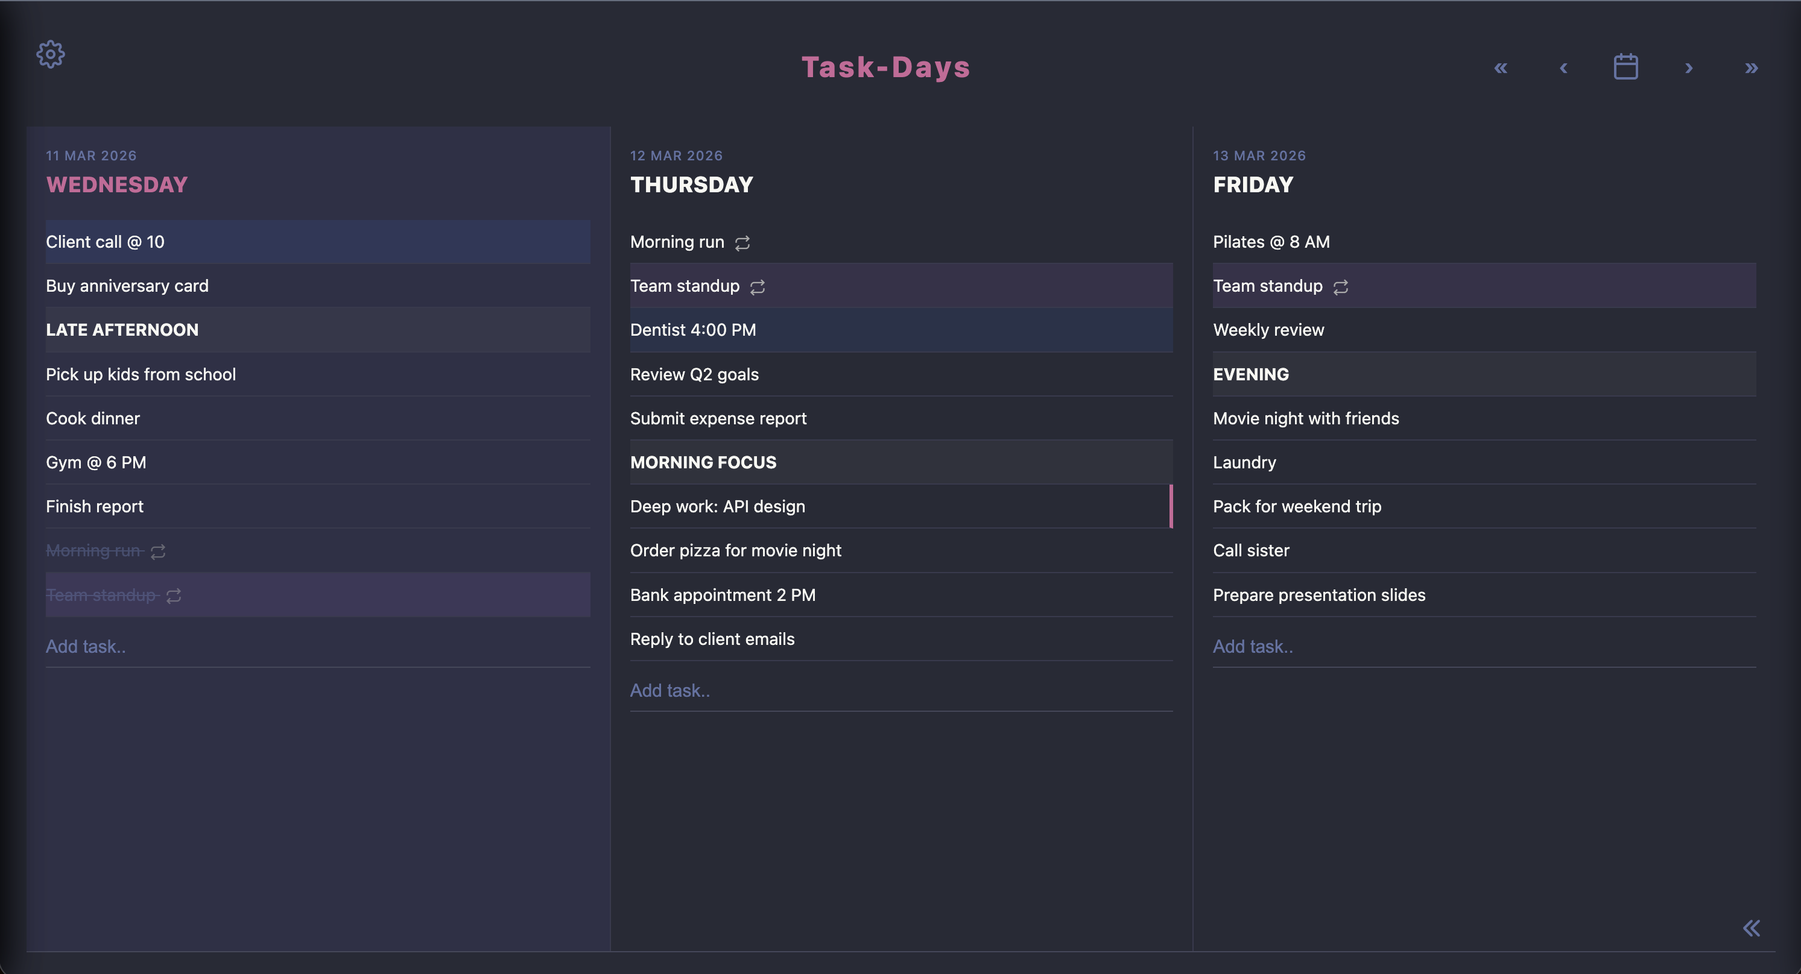Select the THURSDAY day header
1801x974 pixels.
(691, 184)
